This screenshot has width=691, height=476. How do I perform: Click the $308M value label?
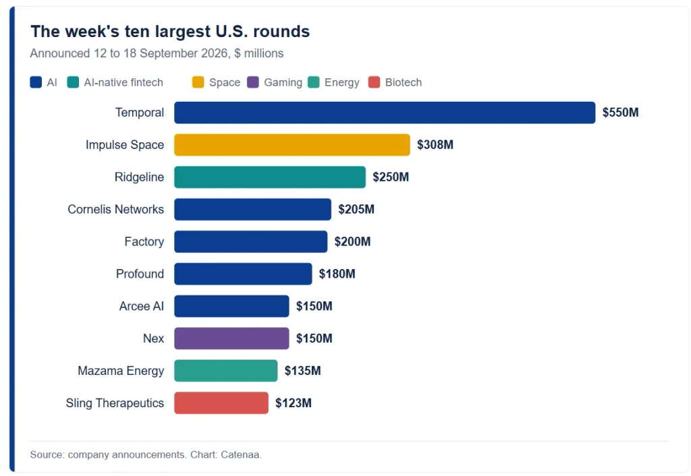[x=435, y=145]
